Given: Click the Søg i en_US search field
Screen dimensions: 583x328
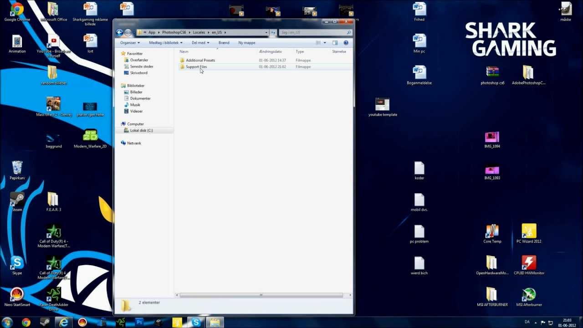Looking at the screenshot, I should [315, 33].
